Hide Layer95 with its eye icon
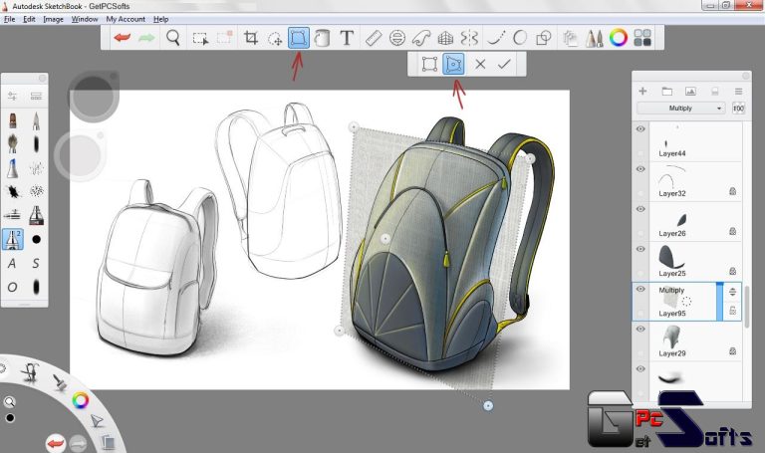Screen dimensions: 765x453 coord(640,289)
